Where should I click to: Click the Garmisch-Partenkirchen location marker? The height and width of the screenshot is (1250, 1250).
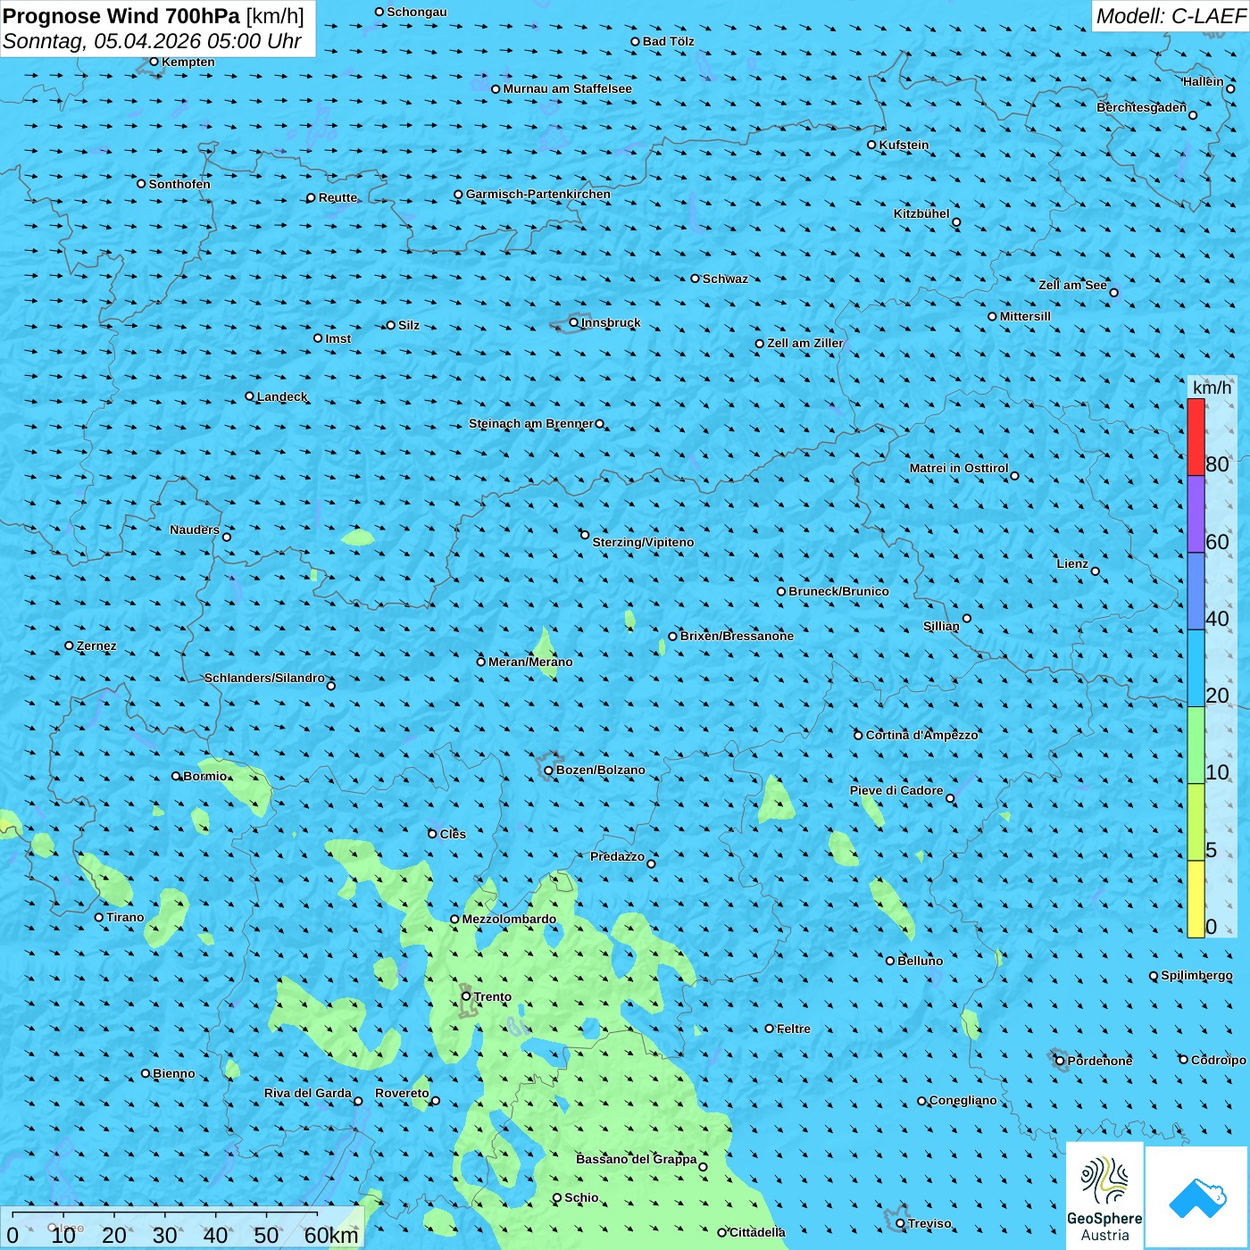coord(459,195)
